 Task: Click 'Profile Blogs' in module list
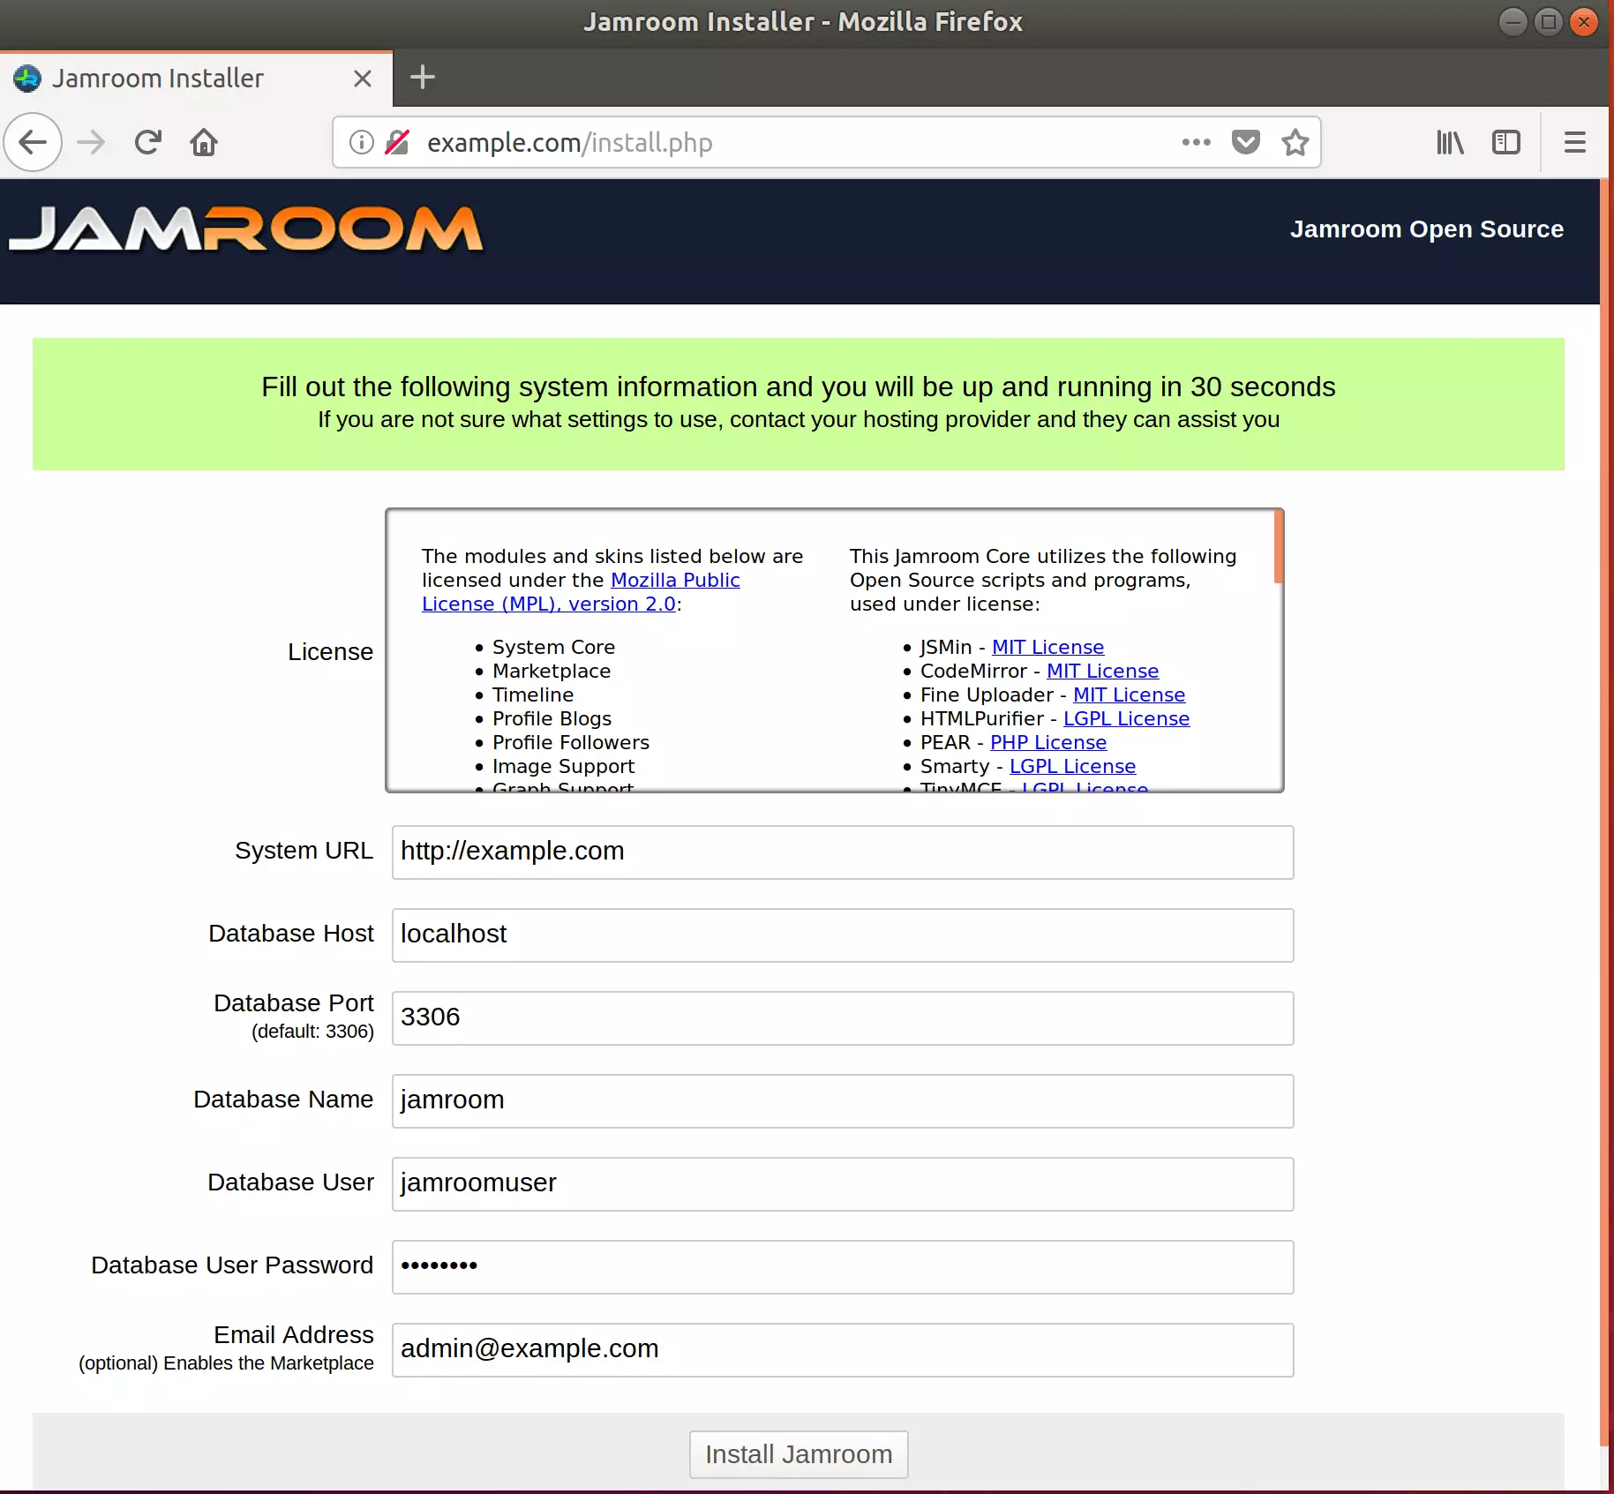[552, 718]
